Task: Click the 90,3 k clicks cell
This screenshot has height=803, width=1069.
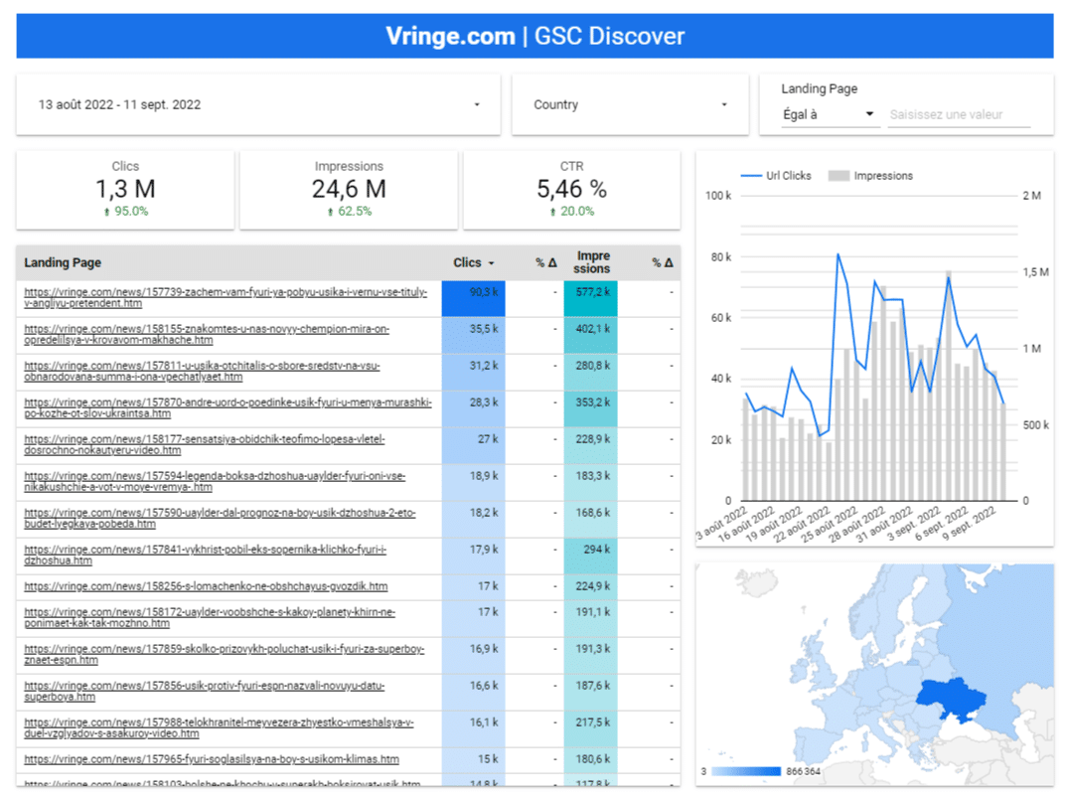Action: [473, 298]
